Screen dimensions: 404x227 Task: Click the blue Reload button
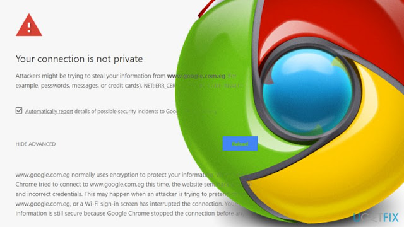coord(240,144)
